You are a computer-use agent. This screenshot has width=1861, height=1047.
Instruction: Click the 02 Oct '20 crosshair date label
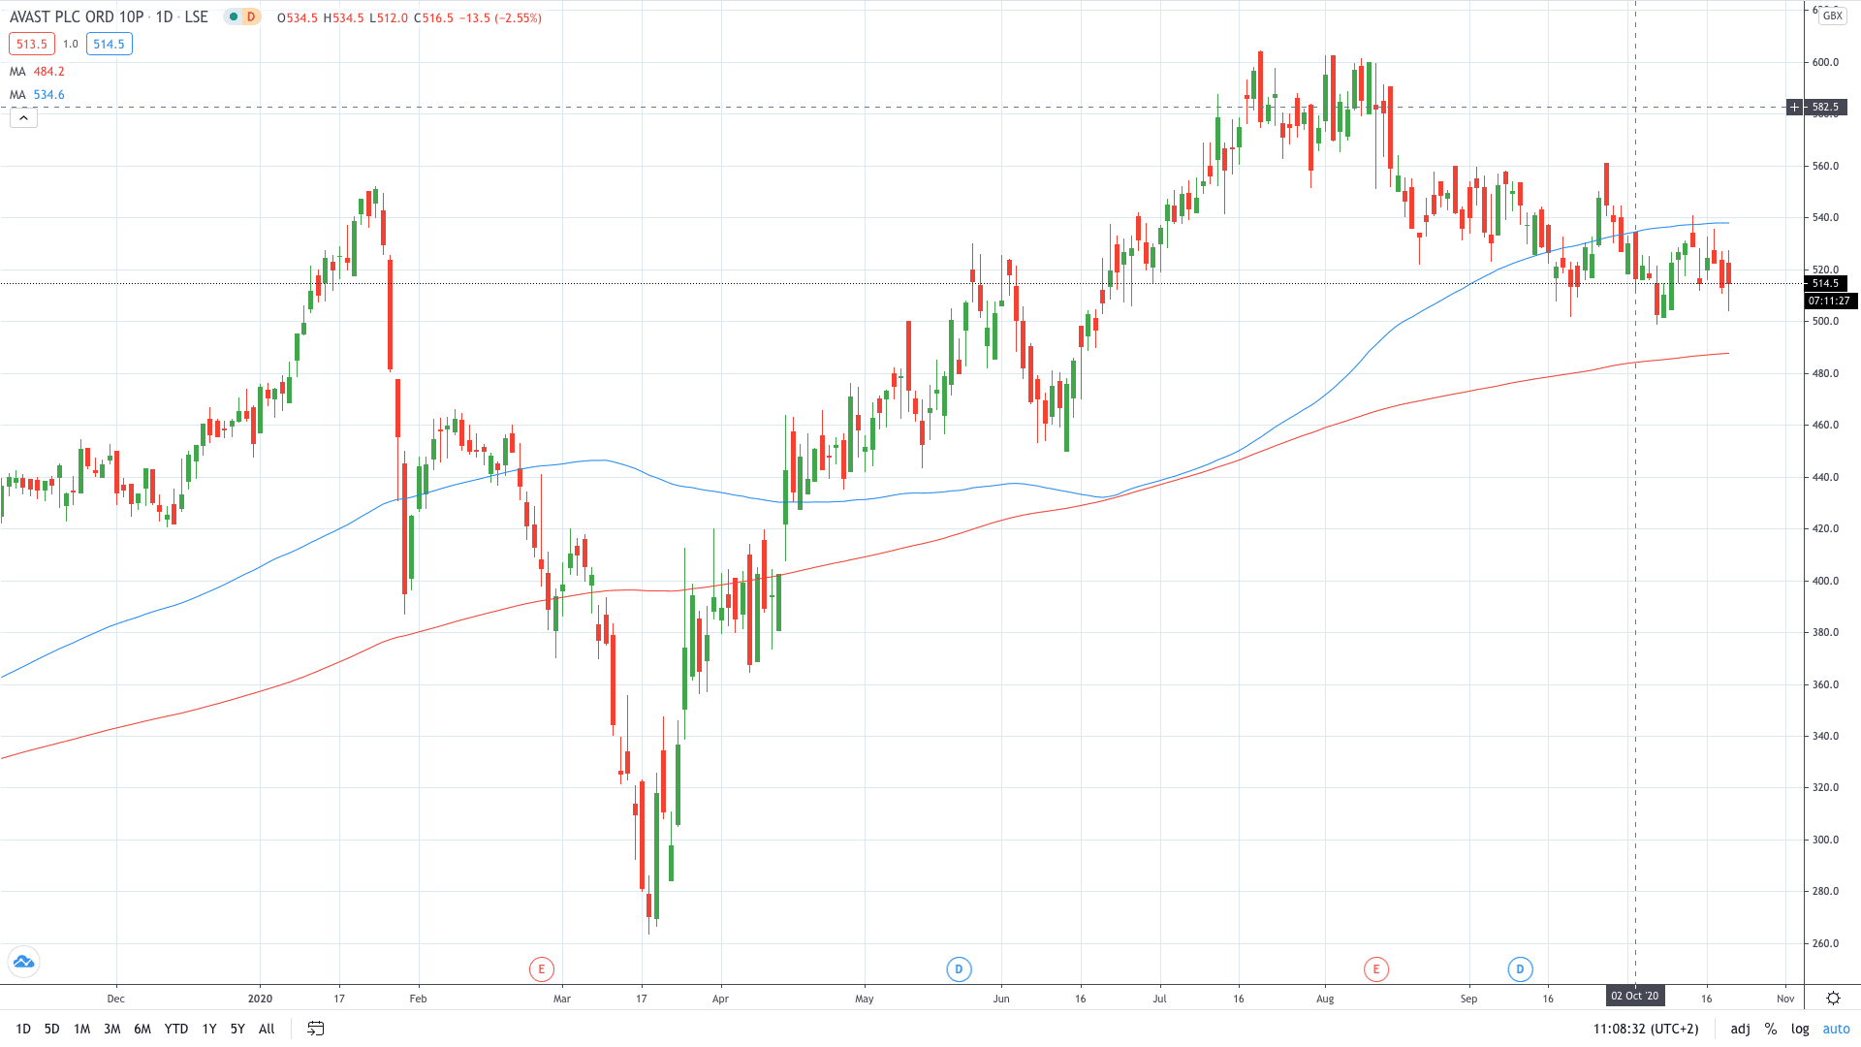point(1635,996)
